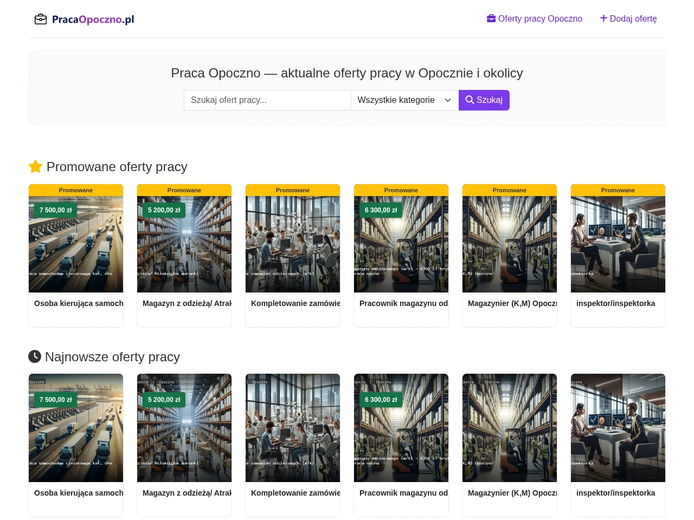The height and width of the screenshot is (520, 694).
Task: Select Magazynier (K,M) title under Najnowsze
Action: 512,493
